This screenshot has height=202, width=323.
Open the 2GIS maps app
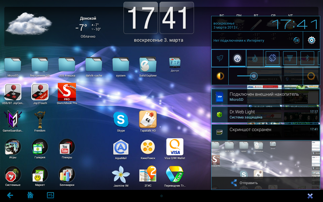(148, 175)
